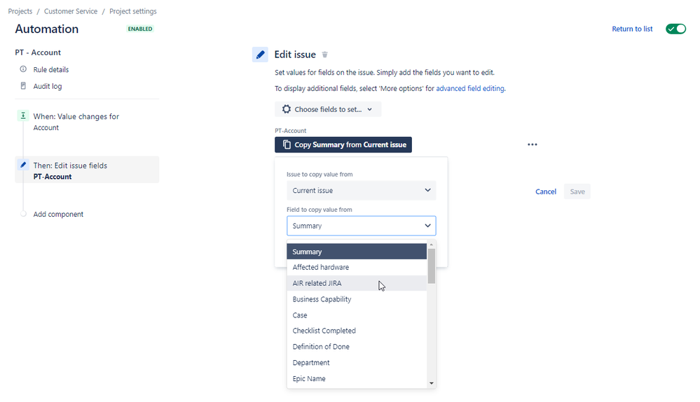Select Case option in field list

(357, 315)
